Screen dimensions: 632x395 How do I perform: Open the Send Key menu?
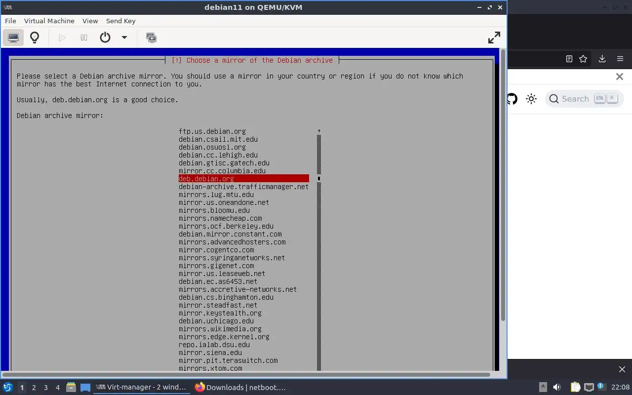120,21
